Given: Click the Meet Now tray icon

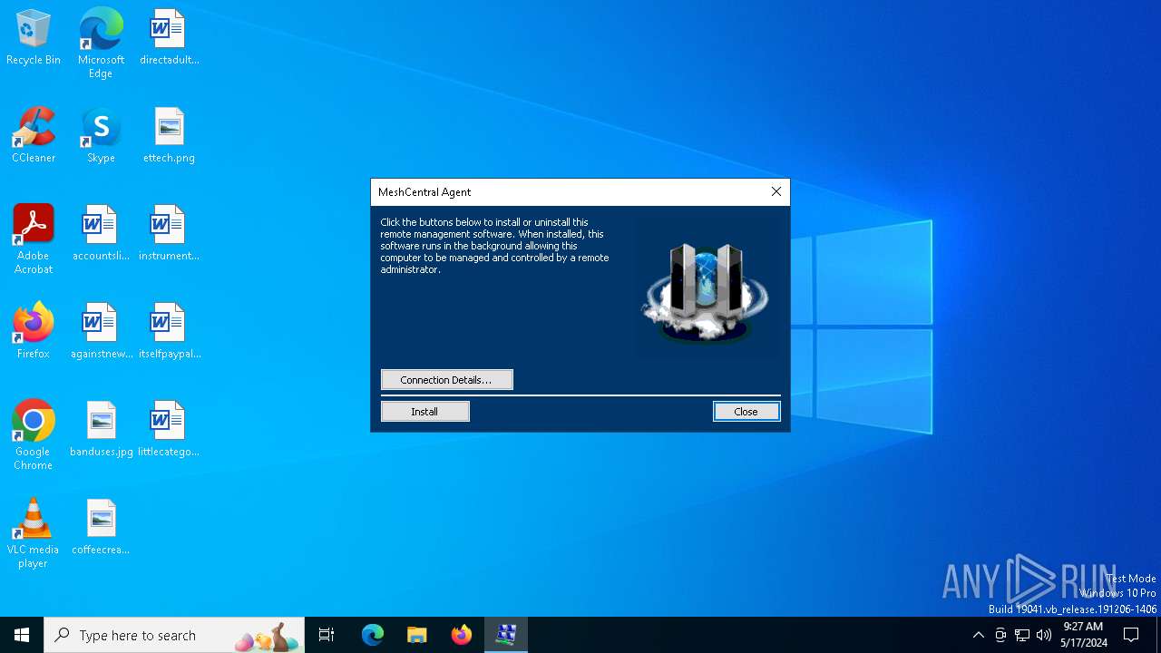Looking at the screenshot, I should click(1000, 635).
